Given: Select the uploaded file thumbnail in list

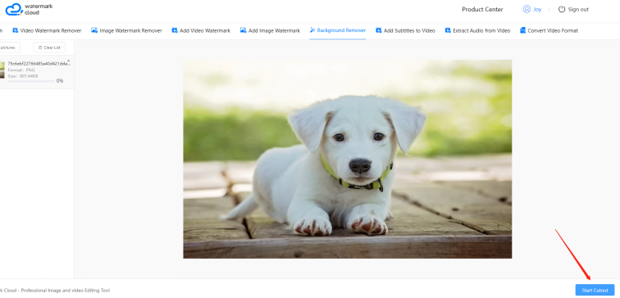Looking at the screenshot, I should (2, 70).
